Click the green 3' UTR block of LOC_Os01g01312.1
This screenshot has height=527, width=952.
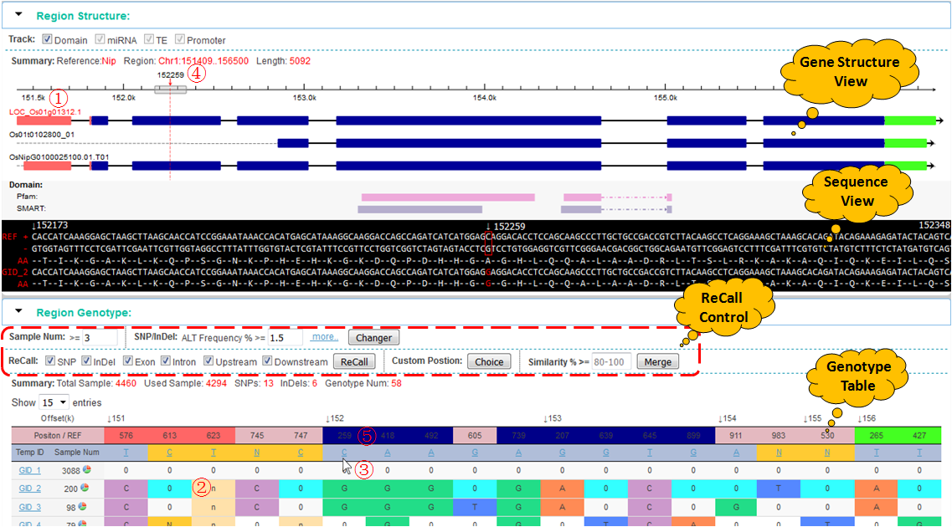[x=910, y=120]
